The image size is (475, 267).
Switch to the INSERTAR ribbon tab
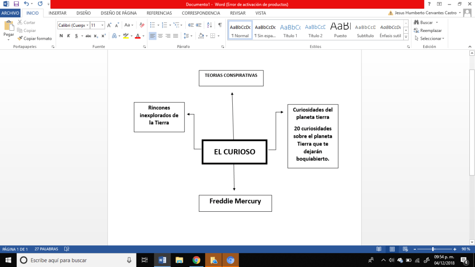coord(57,13)
